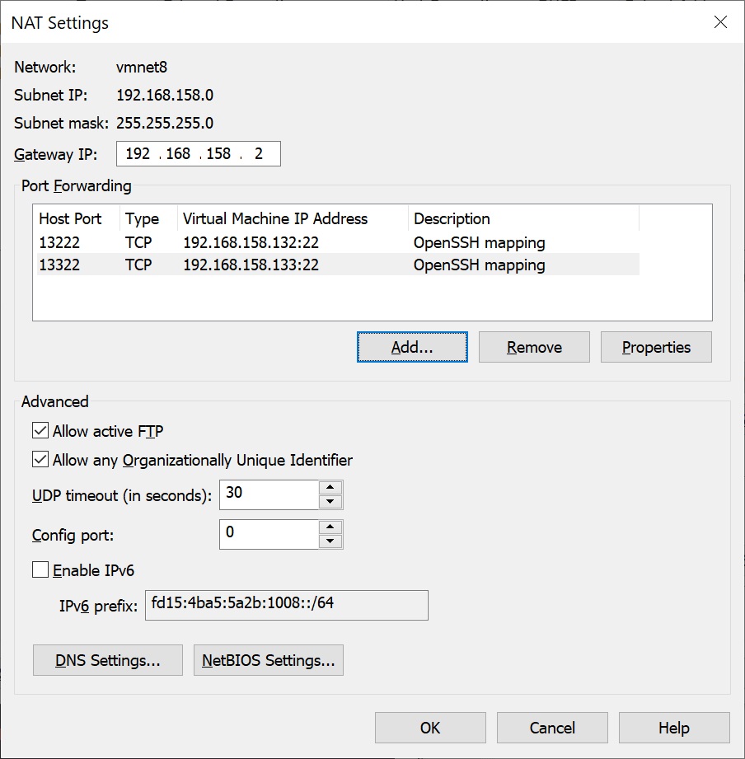Open Help for NAT Settings

[673, 728]
